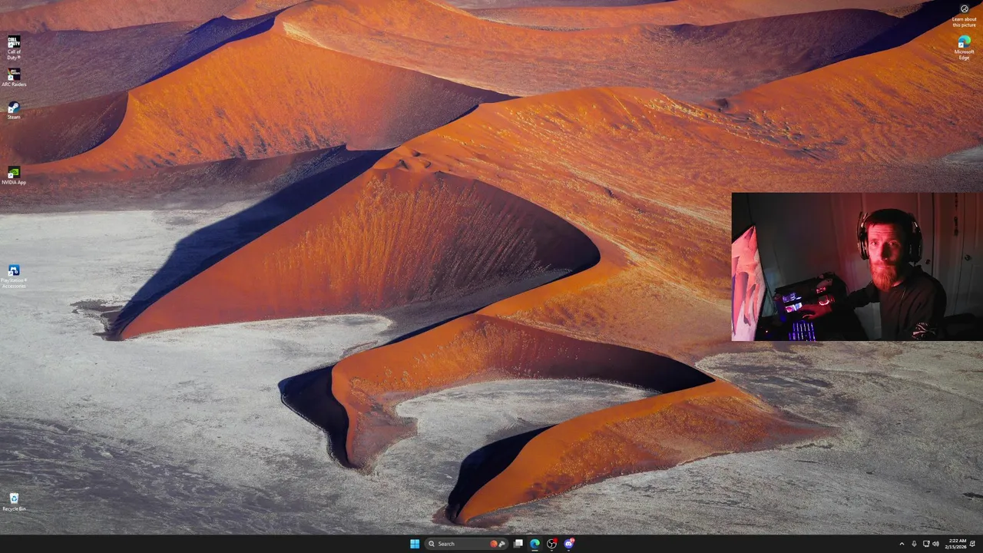Click the Learn about this picture icon

pyautogui.click(x=965, y=17)
